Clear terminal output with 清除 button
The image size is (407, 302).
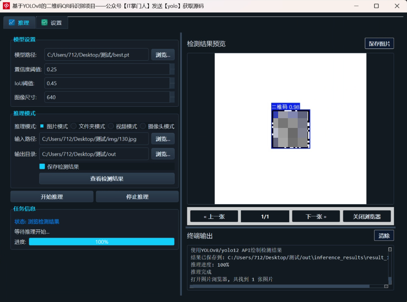point(384,235)
